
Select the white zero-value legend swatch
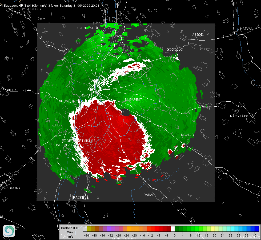tap(173, 229)
